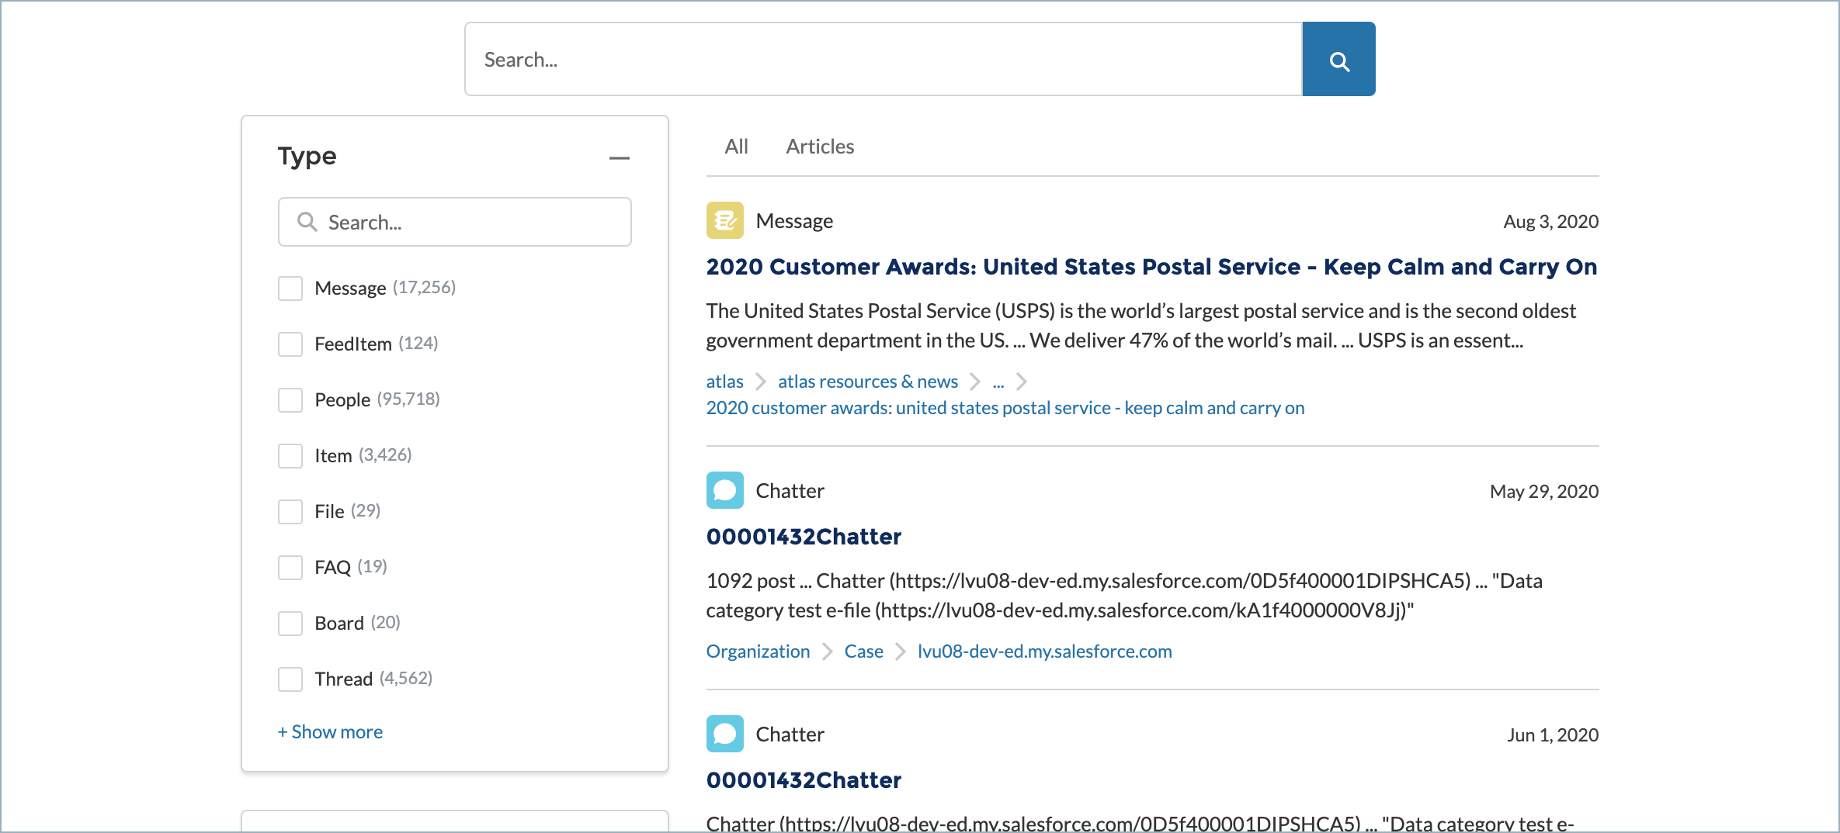The image size is (1840, 833).
Task: Tick the Item type checkbox
Action: point(290,456)
